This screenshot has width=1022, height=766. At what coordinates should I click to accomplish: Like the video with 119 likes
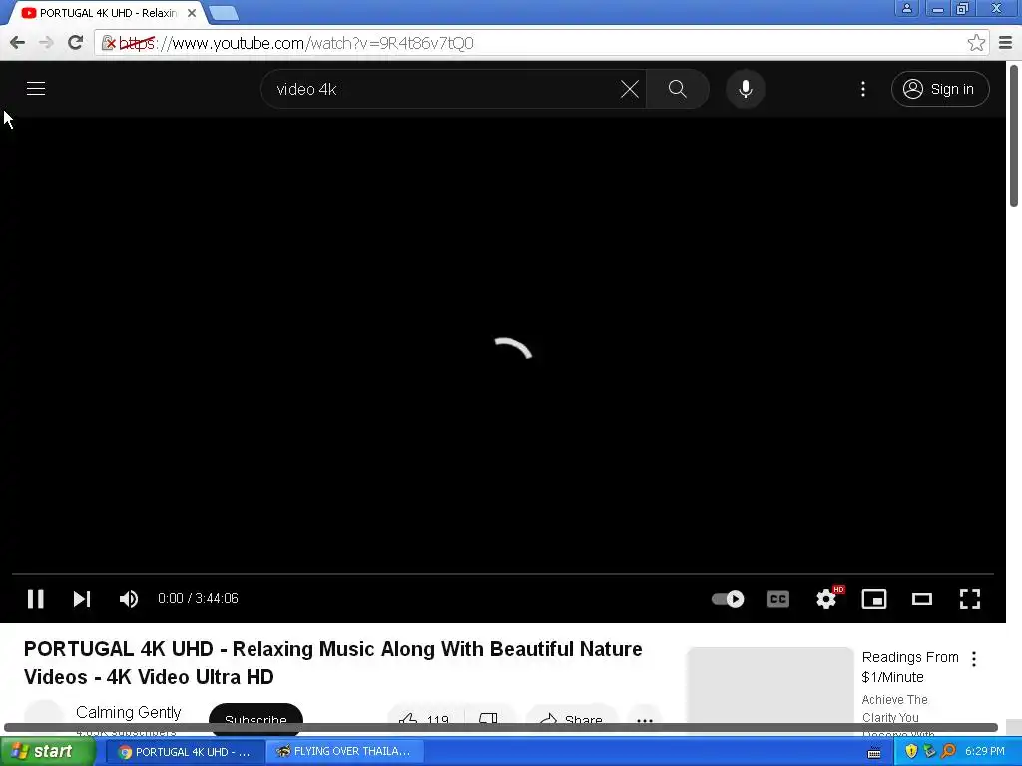[425, 720]
